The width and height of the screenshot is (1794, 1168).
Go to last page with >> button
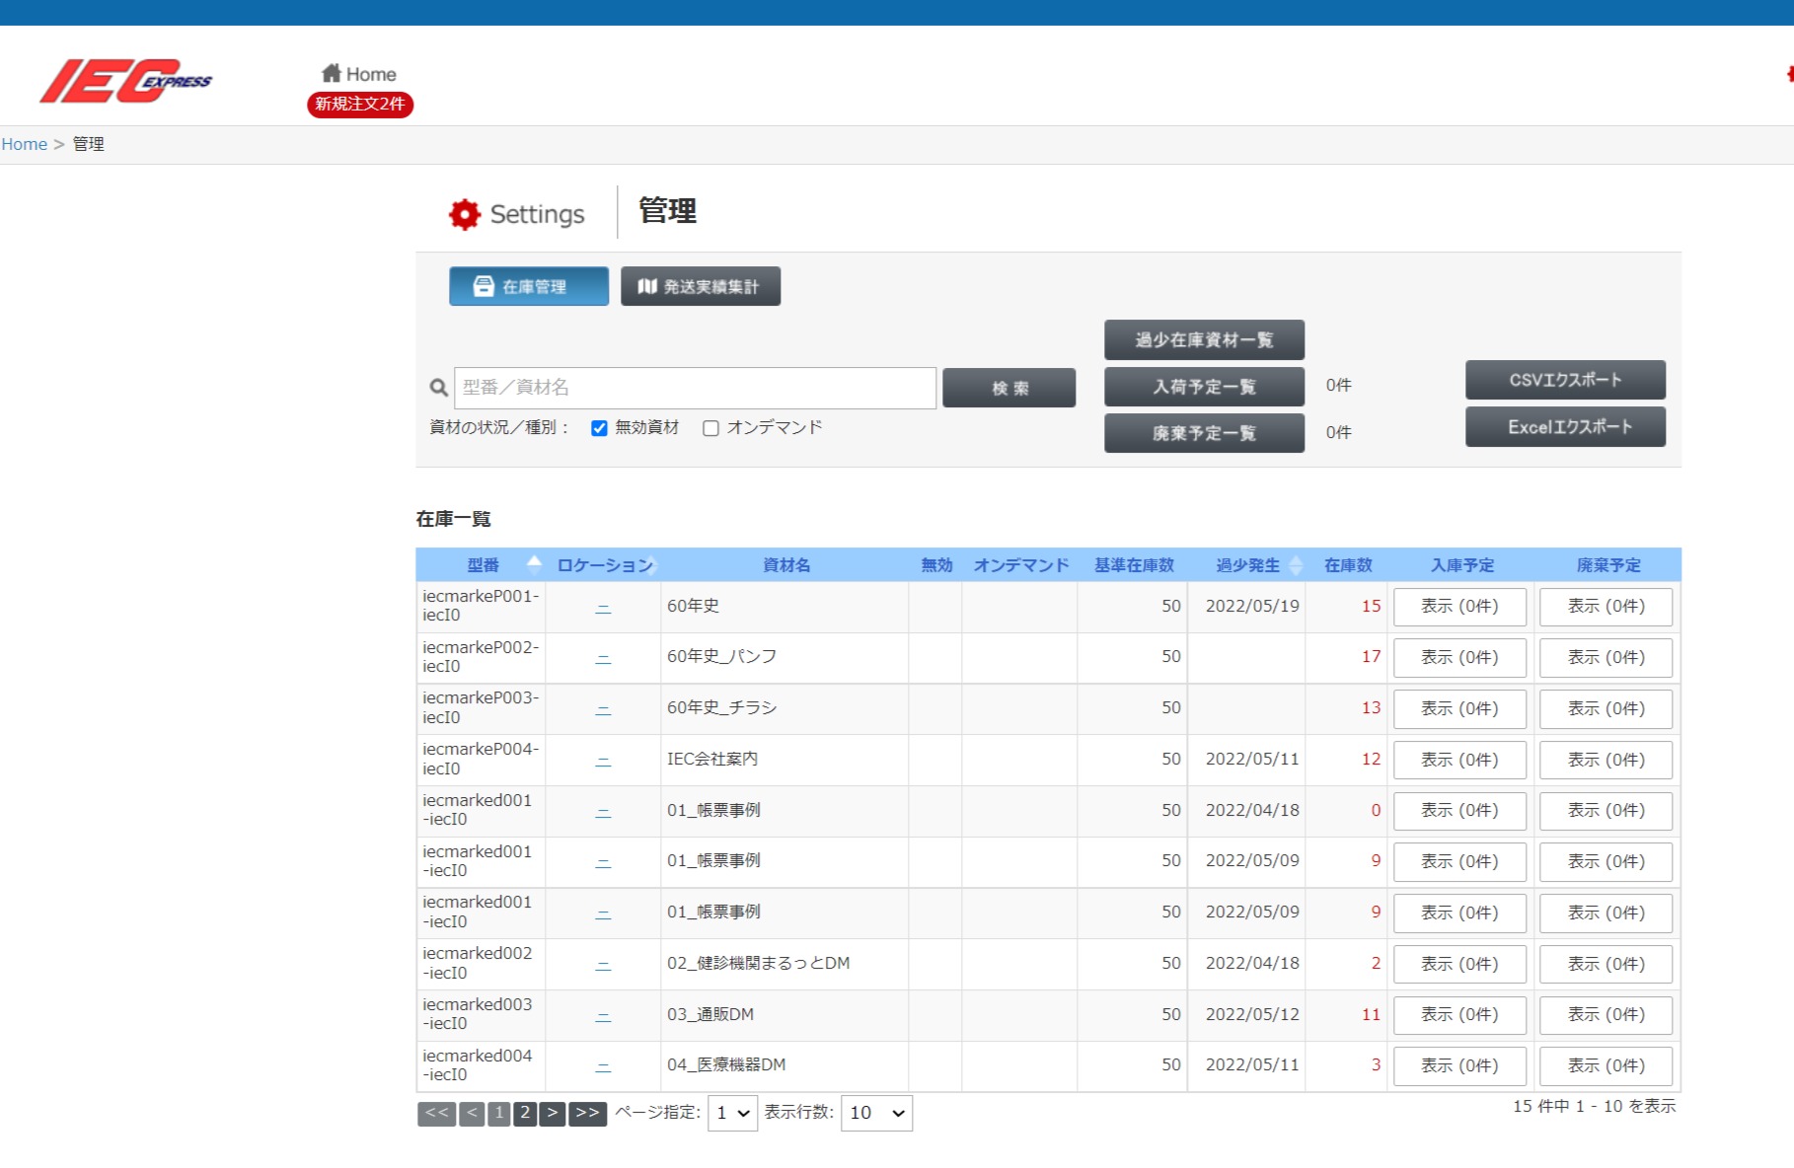587,1113
